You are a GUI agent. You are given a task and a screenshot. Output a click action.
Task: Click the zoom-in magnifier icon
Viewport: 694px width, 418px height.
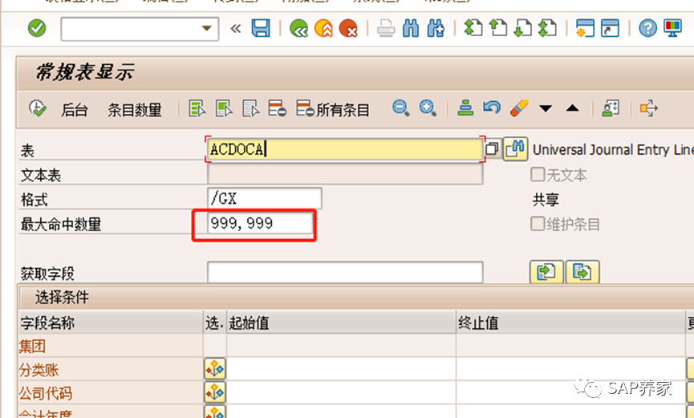(x=428, y=108)
